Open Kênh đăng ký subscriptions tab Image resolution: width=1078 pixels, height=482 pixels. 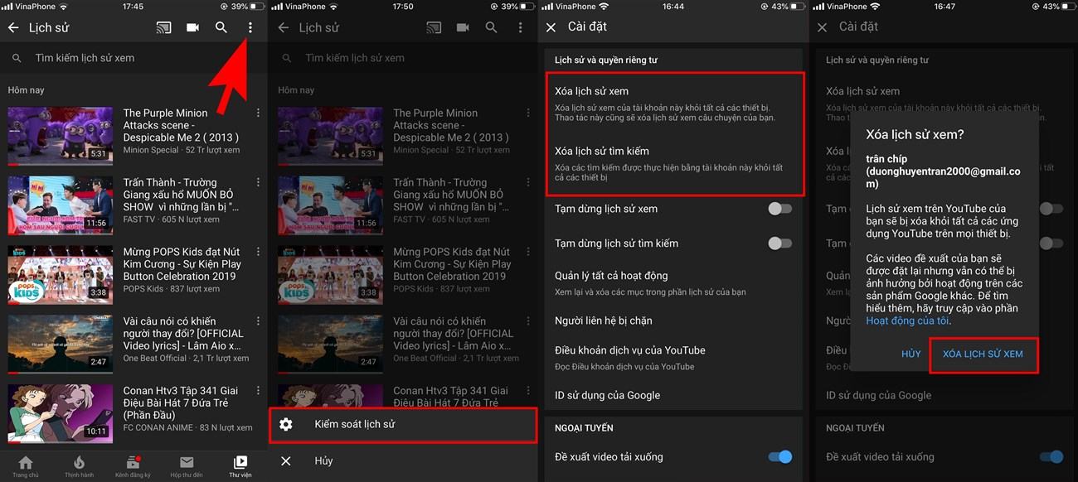point(133,466)
